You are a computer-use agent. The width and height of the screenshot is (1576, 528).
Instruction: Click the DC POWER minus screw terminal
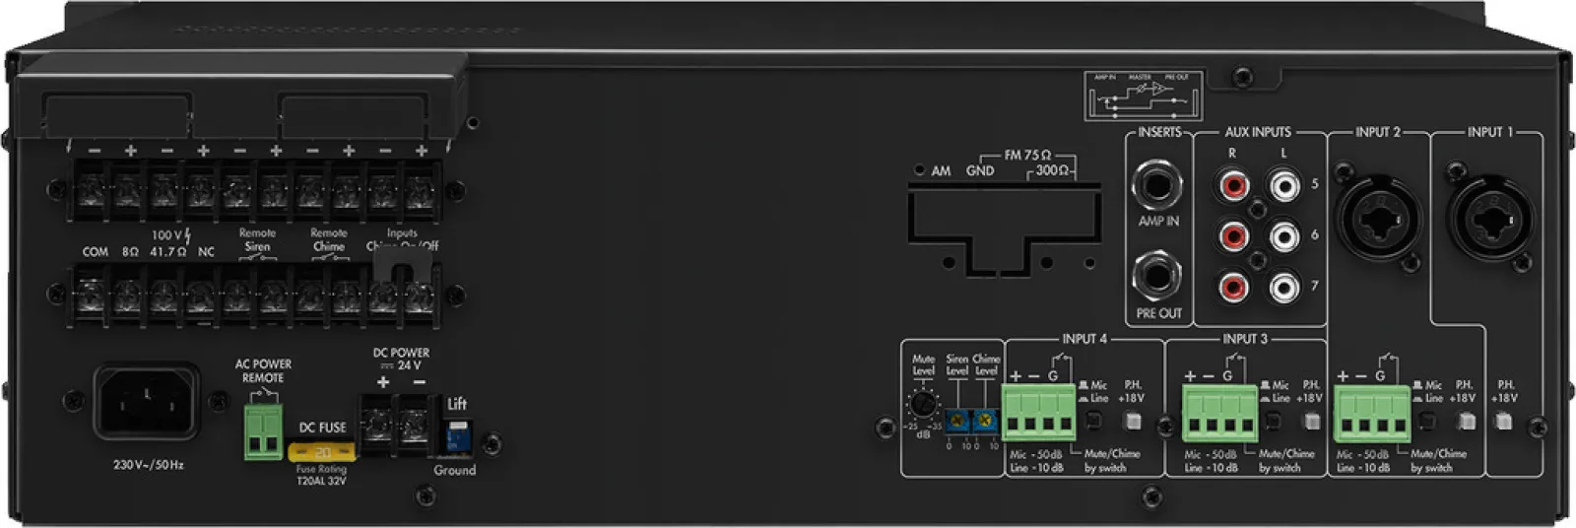[x=416, y=426]
